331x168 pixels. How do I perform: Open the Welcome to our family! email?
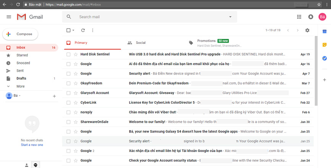[188, 122]
